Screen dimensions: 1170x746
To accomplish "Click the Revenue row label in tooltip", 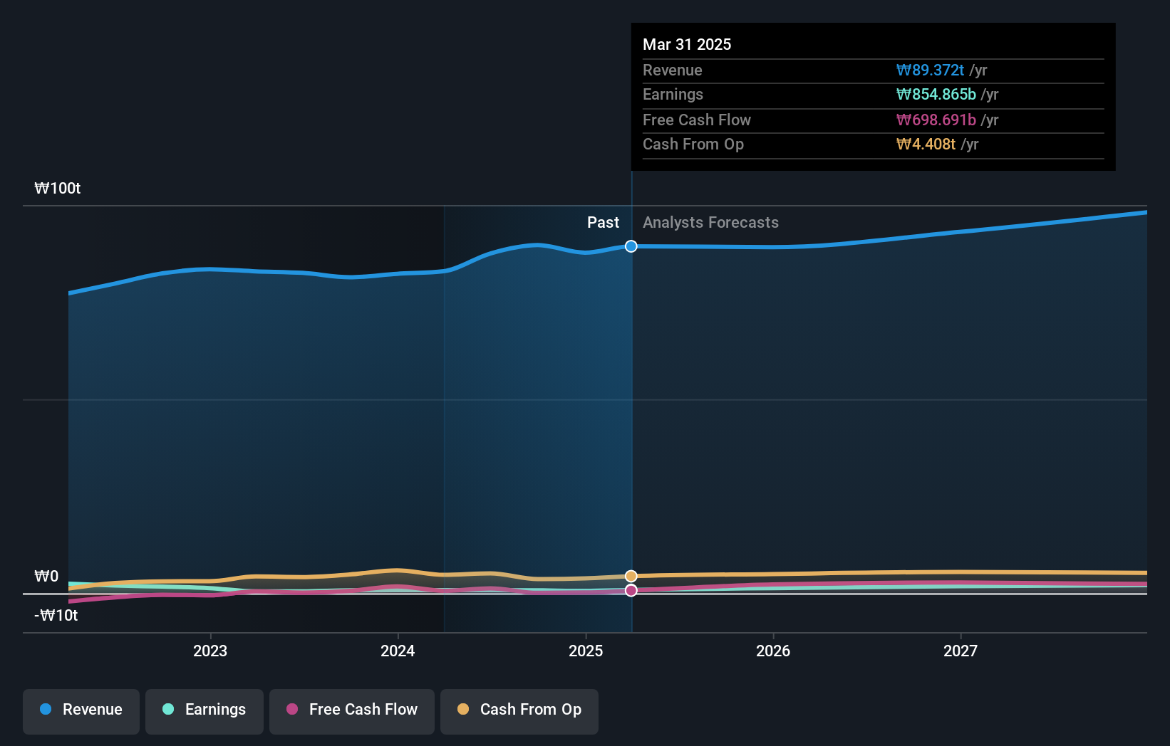I will [672, 70].
